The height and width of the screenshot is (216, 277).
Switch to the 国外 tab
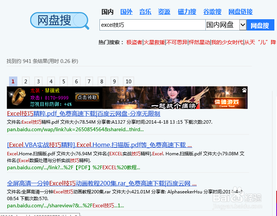(127, 12)
